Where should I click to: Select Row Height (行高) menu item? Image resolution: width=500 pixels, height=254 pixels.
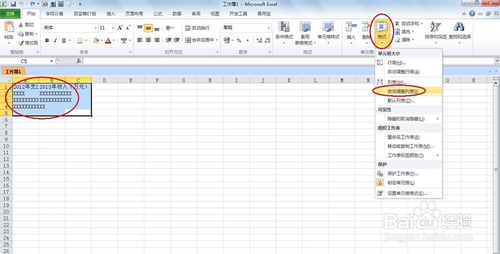(x=408, y=63)
